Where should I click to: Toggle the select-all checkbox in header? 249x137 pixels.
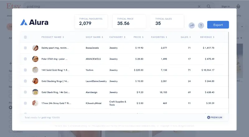click(x=26, y=37)
